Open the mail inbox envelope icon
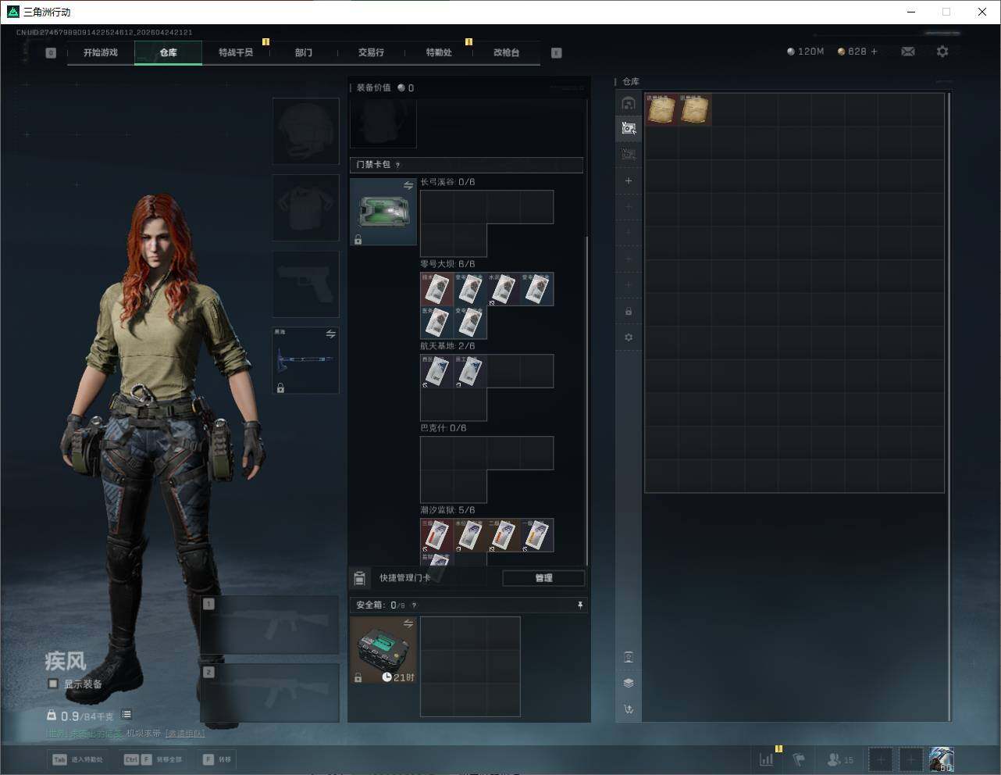Screen dimensions: 1001x775 908,52
